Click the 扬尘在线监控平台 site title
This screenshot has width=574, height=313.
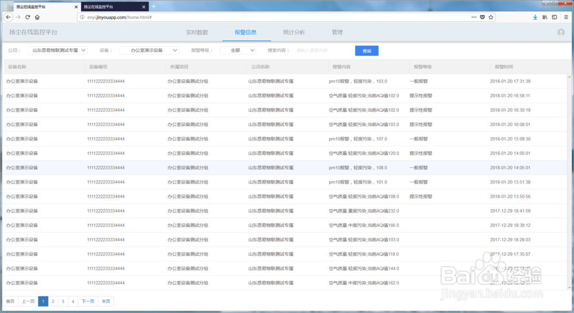[33, 32]
